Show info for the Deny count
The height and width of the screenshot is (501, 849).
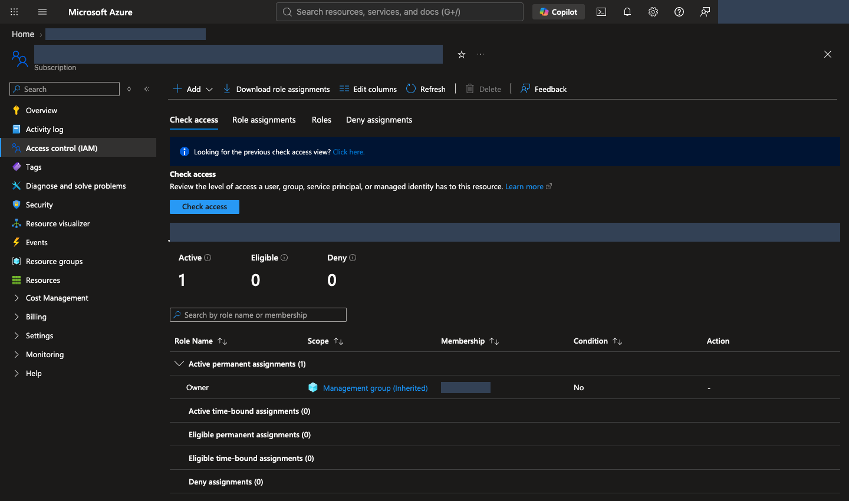tap(353, 258)
